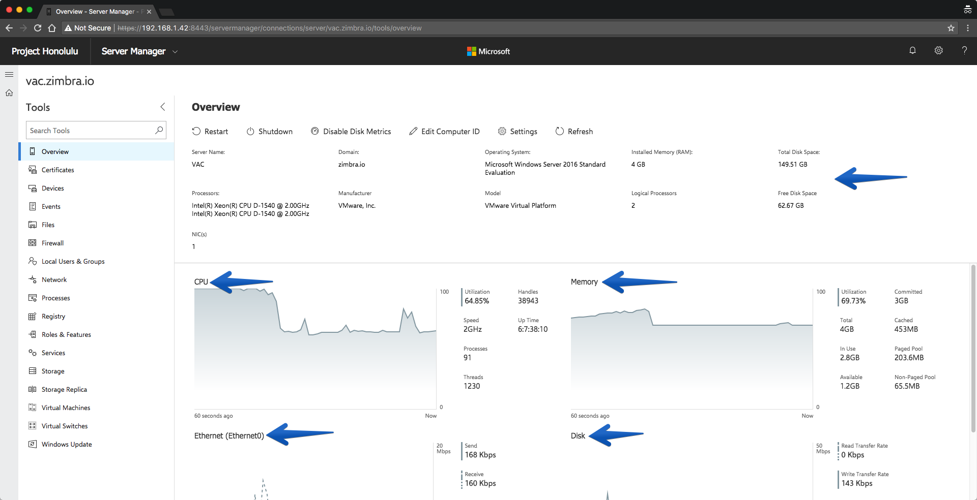977x500 pixels.
Task: Click the Send rate value 168 Kbps
Action: point(480,455)
